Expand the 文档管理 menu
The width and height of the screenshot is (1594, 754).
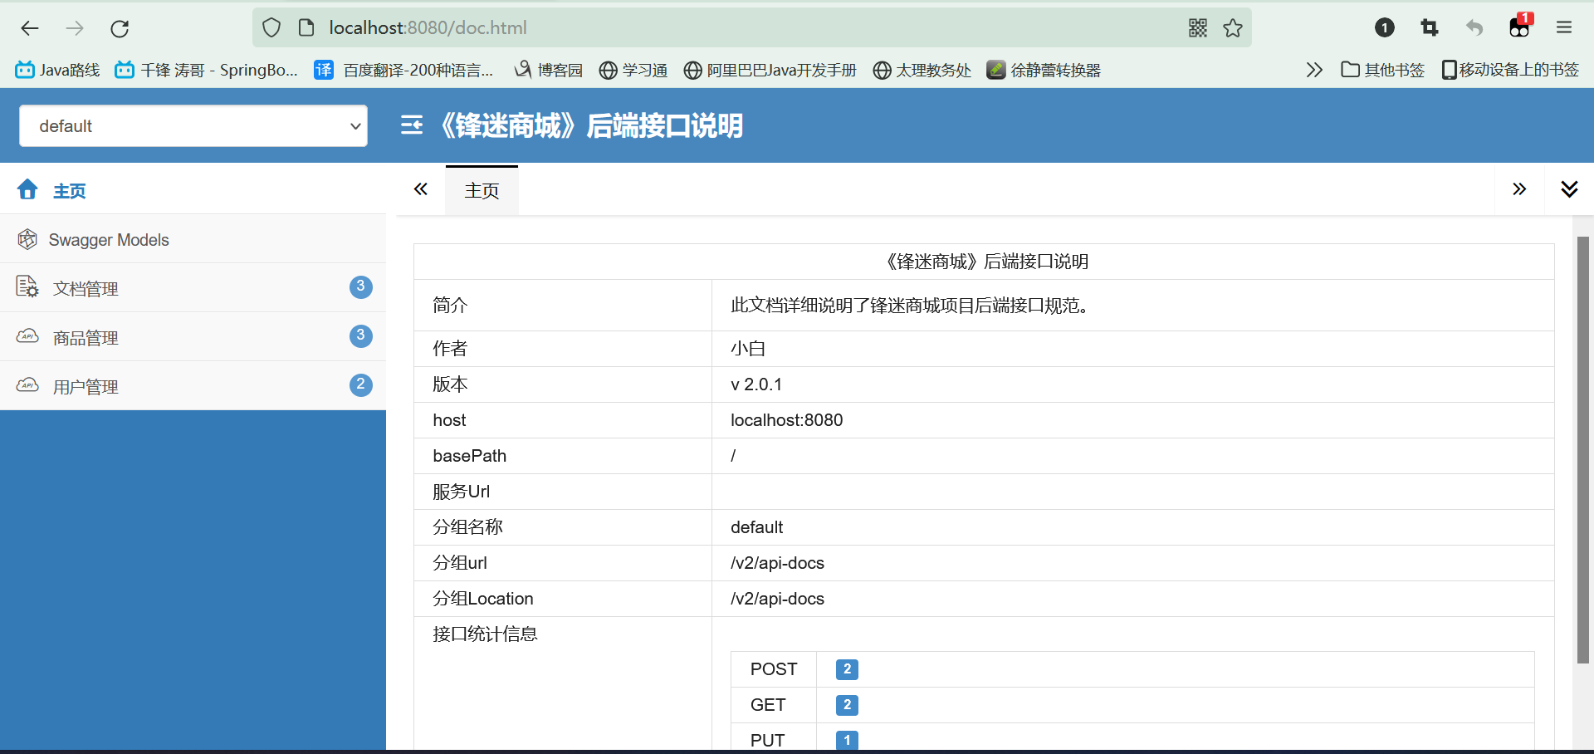(x=193, y=288)
